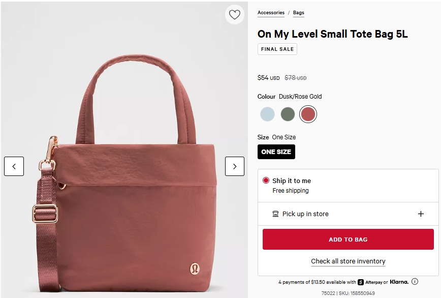Expand Pick up in store with the plus
The height and width of the screenshot is (298, 441).
click(421, 214)
